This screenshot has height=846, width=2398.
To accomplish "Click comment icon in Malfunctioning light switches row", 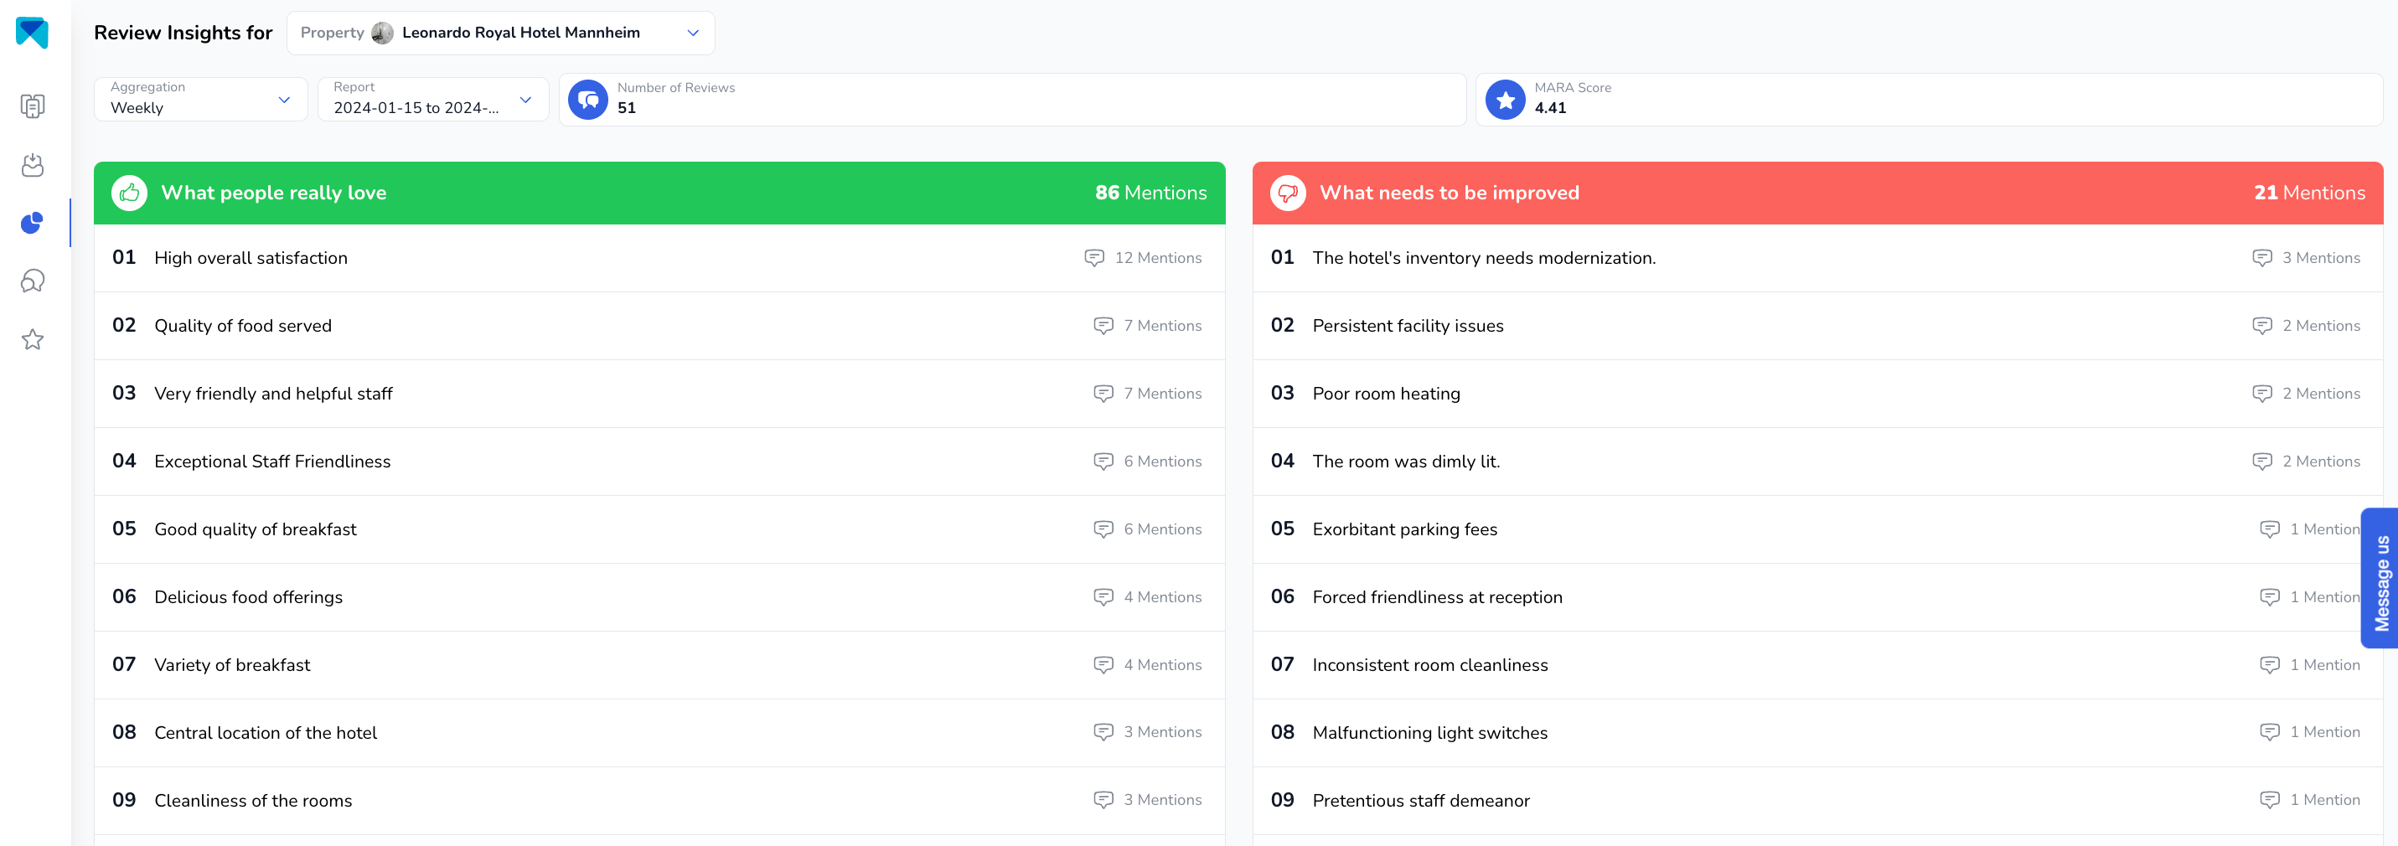I will pos(2270,732).
